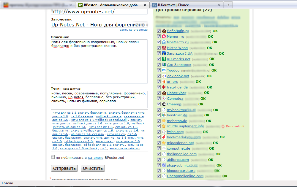Click the МоёМесто.ru service icon
Image resolution: width=297 pixels, height=187 pixels.
click(164, 42)
